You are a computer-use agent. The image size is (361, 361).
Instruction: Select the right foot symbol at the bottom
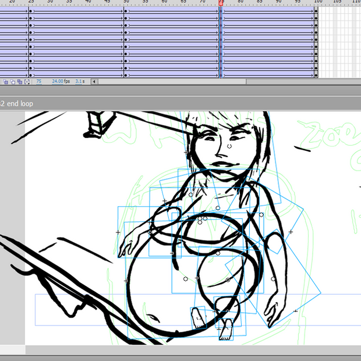(226, 329)
